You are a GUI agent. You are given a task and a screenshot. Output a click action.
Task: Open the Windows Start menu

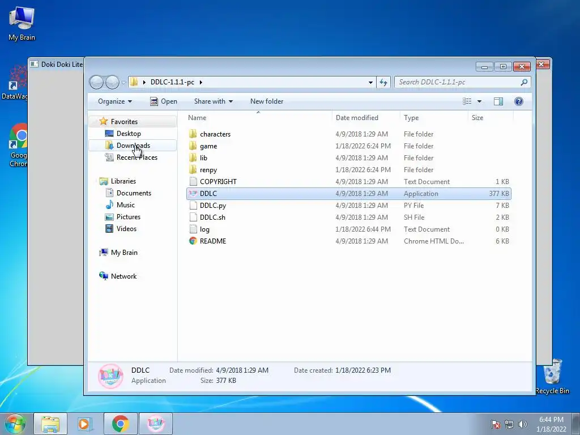coord(15,424)
